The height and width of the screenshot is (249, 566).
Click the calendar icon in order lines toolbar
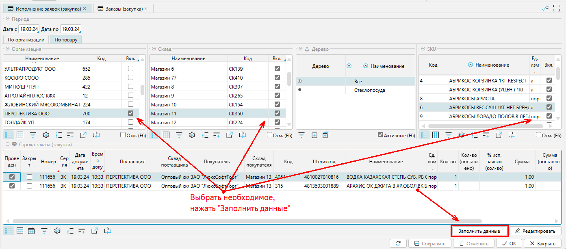(31, 231)
